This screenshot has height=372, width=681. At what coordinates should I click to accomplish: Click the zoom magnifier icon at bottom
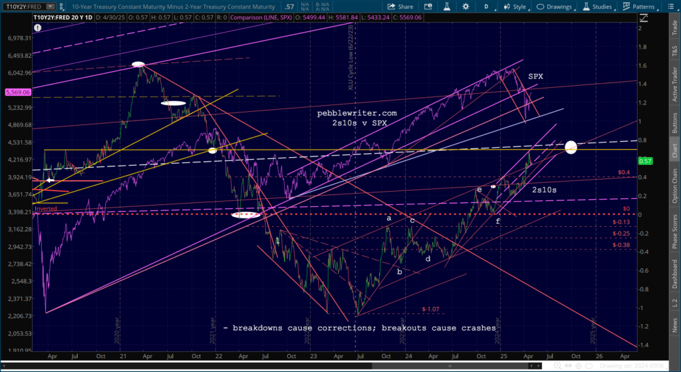(558, 366)
